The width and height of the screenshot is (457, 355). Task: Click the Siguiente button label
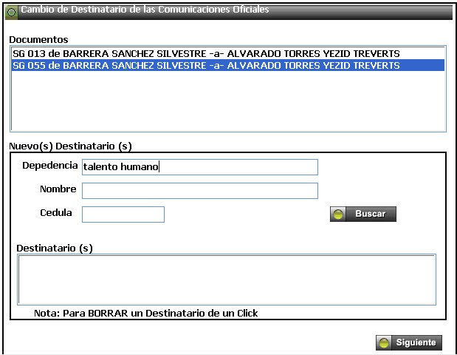[x=416, y=342]
